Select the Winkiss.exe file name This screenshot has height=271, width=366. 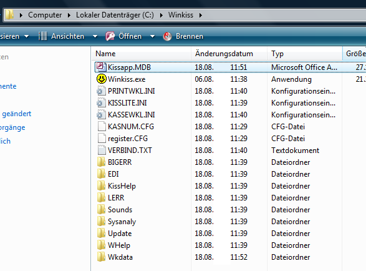point(127,79)
